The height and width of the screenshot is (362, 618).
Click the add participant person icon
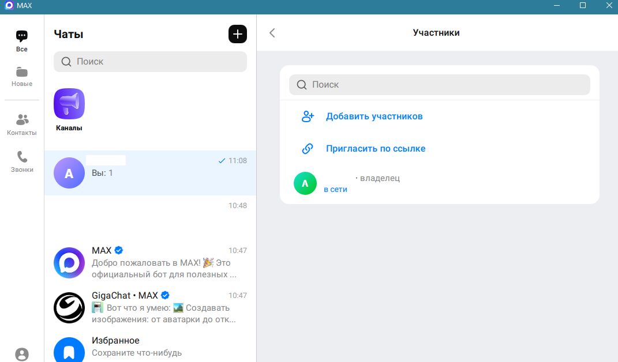pyautogui.click(x=308, y=116)
